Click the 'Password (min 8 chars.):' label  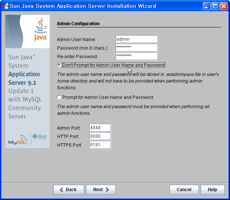83,48
